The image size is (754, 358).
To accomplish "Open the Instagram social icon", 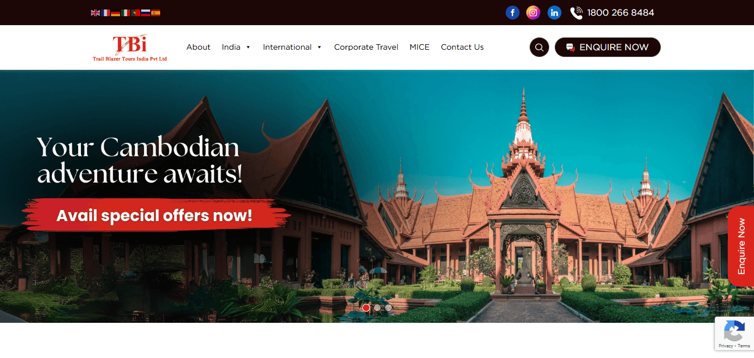I will pos(534,12).
